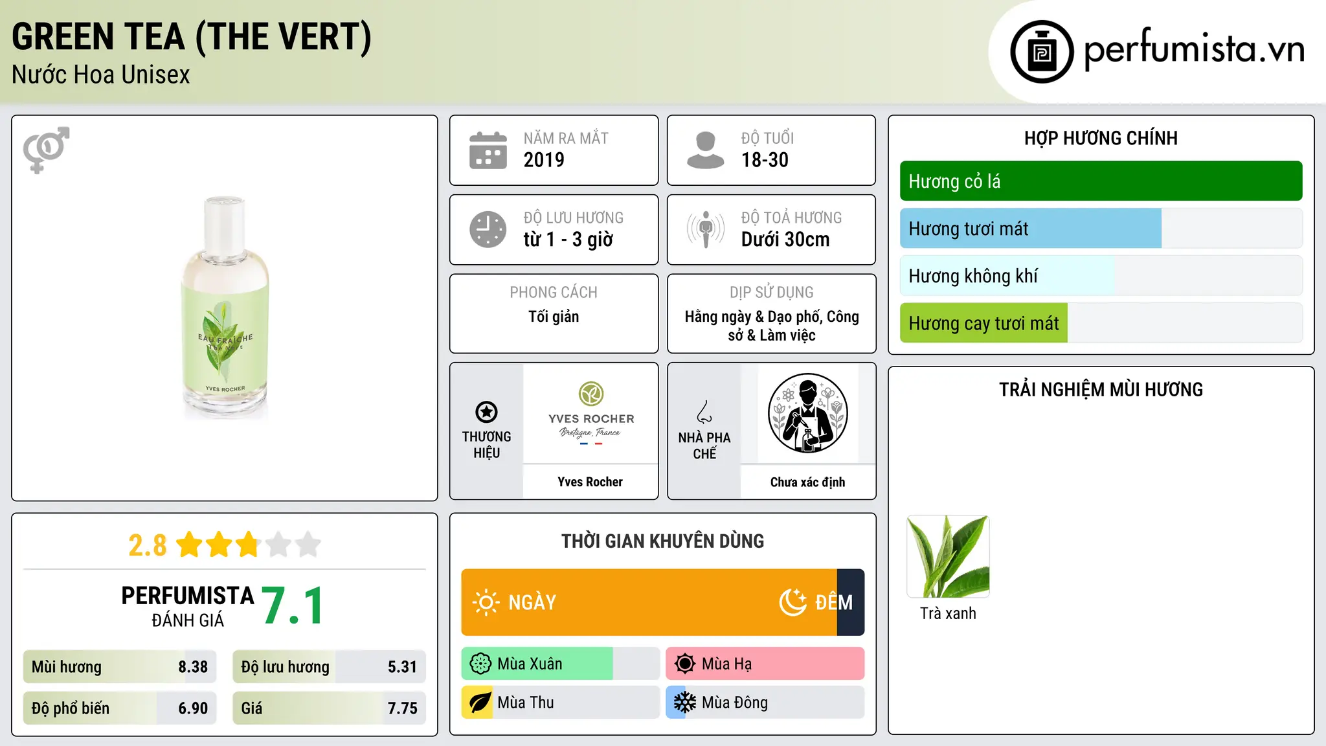Click the THỜI GIAN KHUYÊN DÙNG heading
This screenshot has width=1326, height=746.
tap(662, 541)
